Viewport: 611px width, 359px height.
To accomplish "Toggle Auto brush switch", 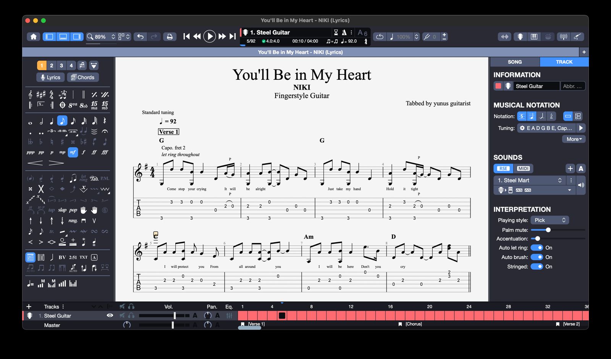I will (x=537, y=257).
